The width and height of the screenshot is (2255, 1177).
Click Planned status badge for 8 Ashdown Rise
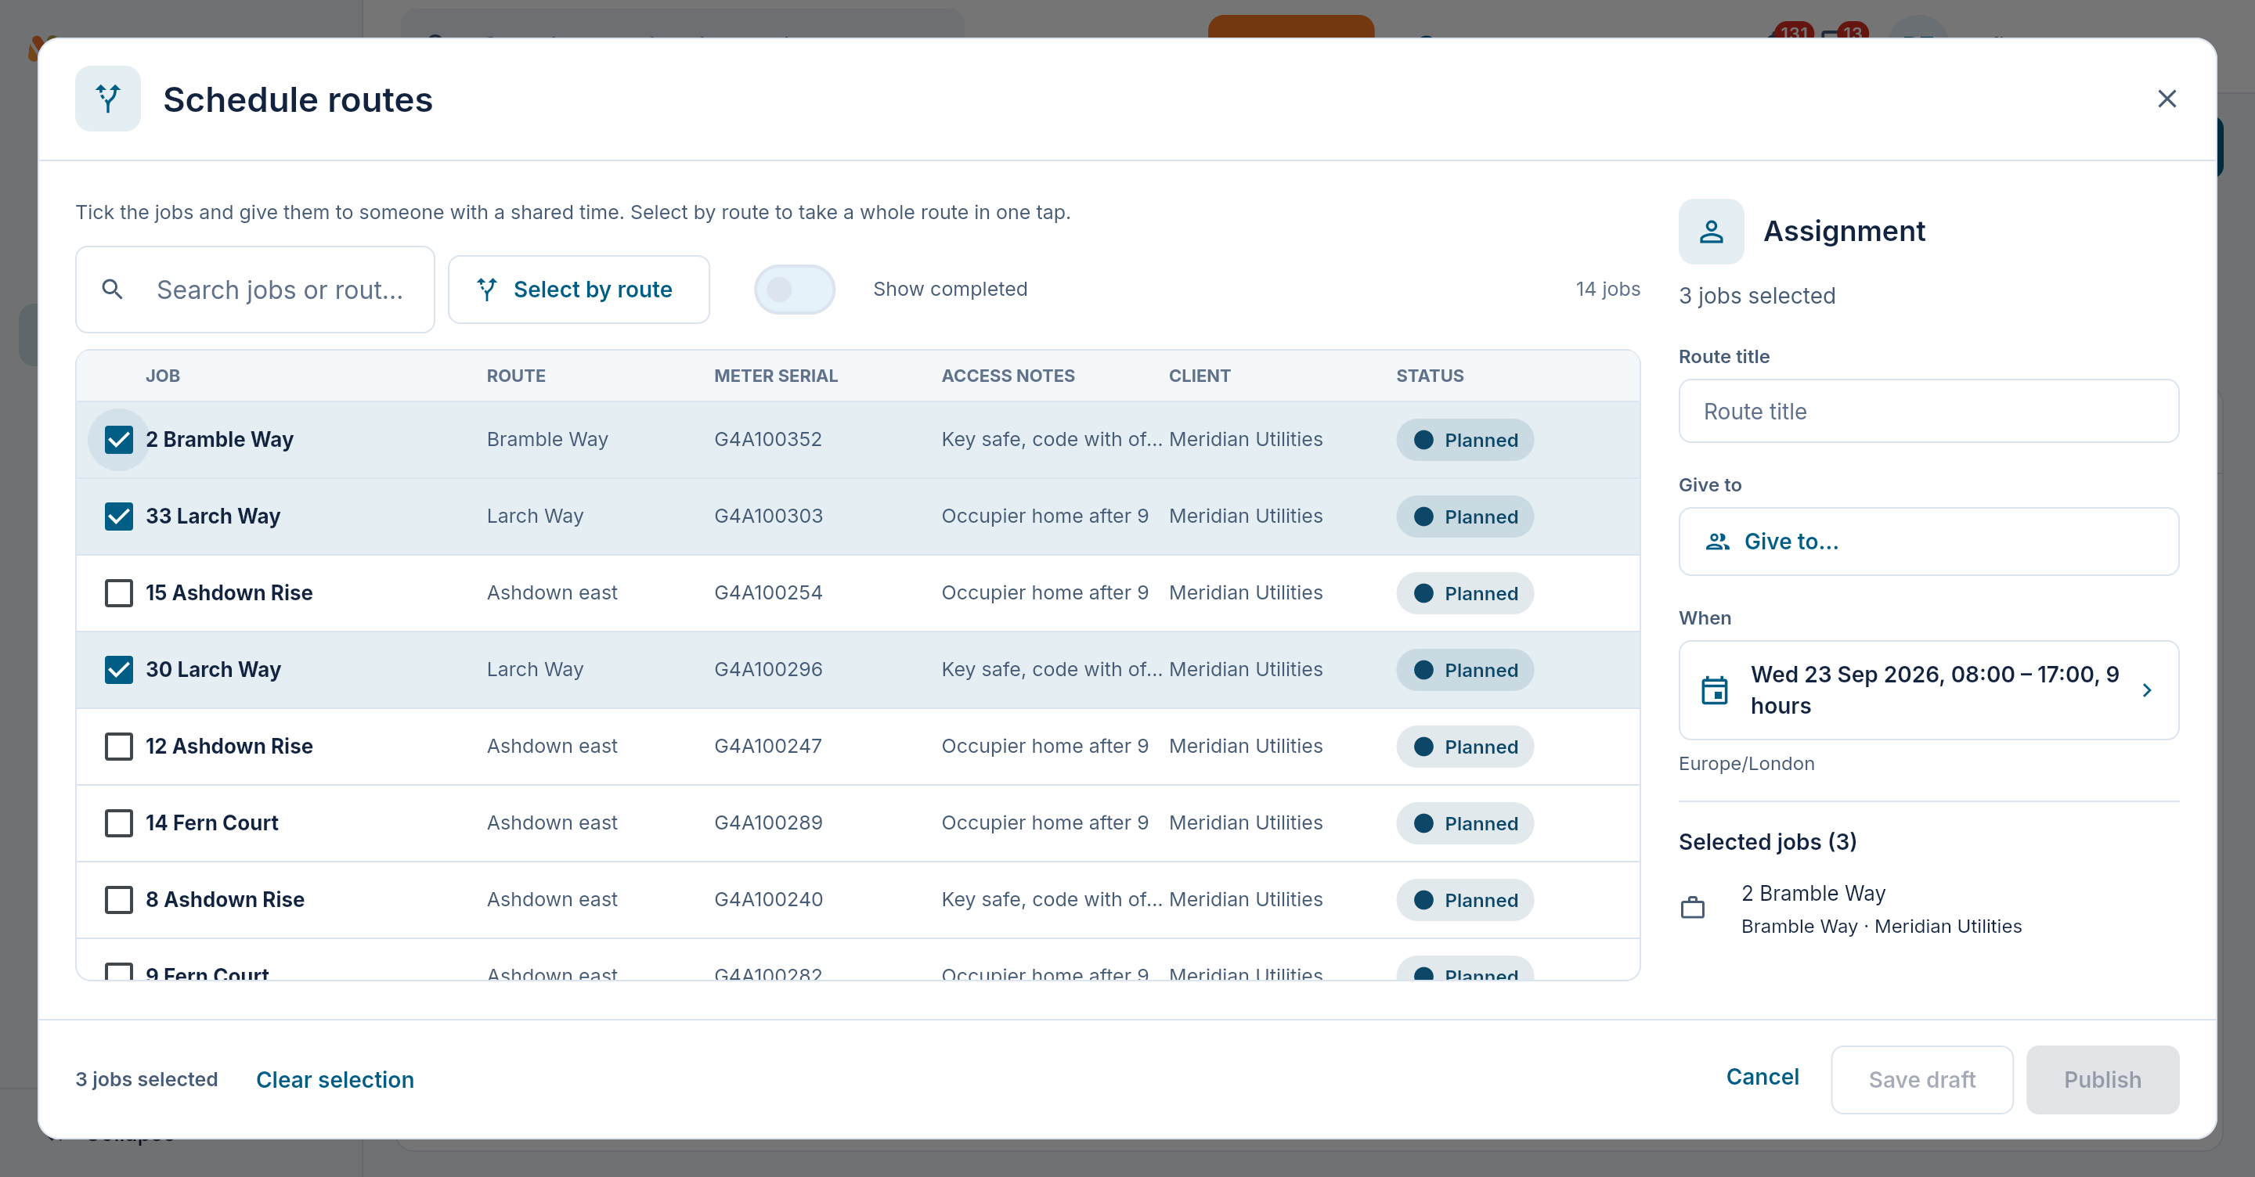point(1464,901)
